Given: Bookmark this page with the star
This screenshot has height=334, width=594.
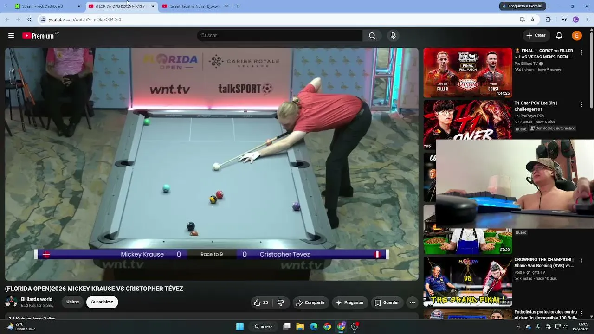Looking at the screenshot, I should pos(532,19).
